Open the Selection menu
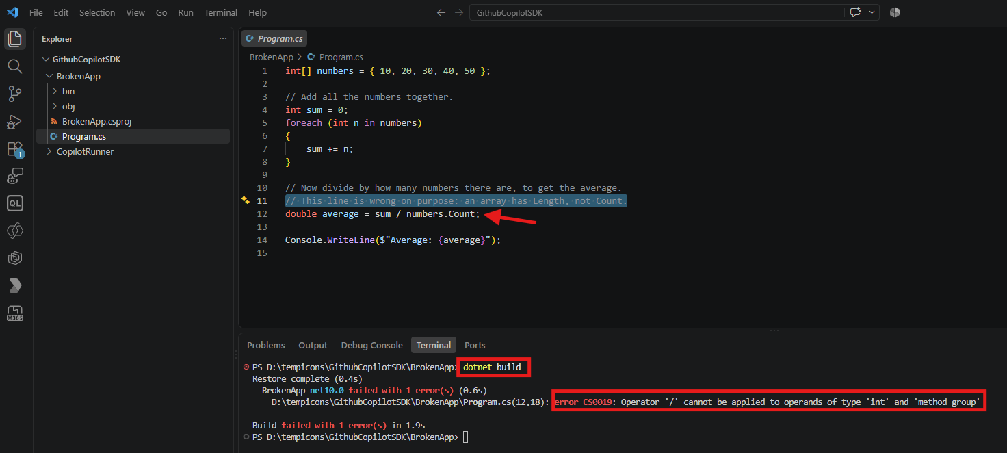The height and width of the screenshot is (453, 1007). pyautogui.click(x=97, y=12)
